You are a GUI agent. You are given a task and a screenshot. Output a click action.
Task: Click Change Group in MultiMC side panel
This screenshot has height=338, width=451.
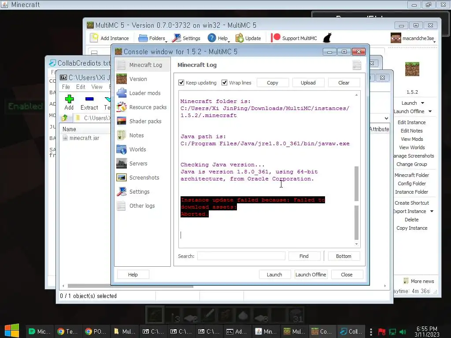click(x=412, y=164)
